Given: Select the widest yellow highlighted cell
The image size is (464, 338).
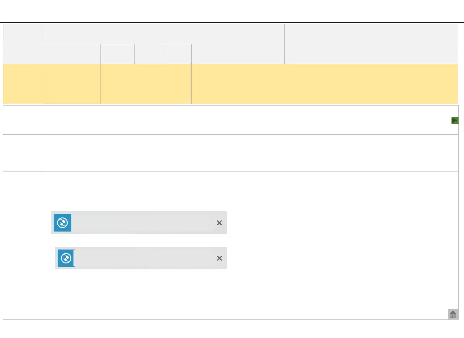Looking at the screenshot, I should coord(325,84).
